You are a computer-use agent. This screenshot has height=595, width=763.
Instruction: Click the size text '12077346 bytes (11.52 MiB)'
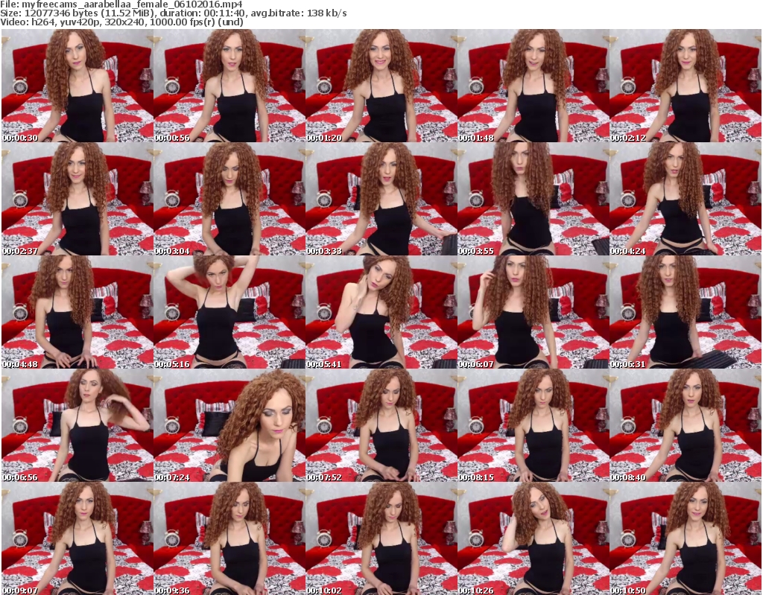pos(90,13)
